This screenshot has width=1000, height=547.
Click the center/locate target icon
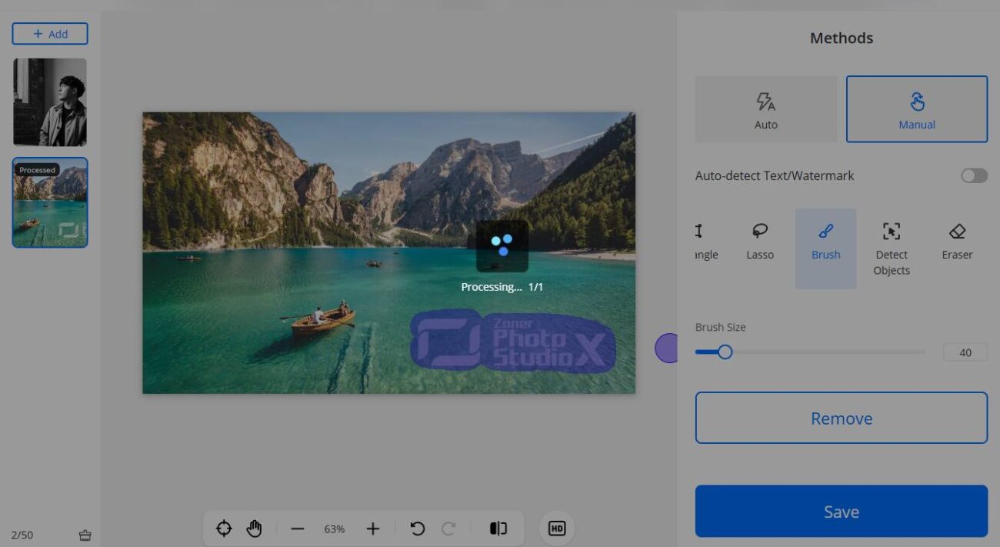224,529
